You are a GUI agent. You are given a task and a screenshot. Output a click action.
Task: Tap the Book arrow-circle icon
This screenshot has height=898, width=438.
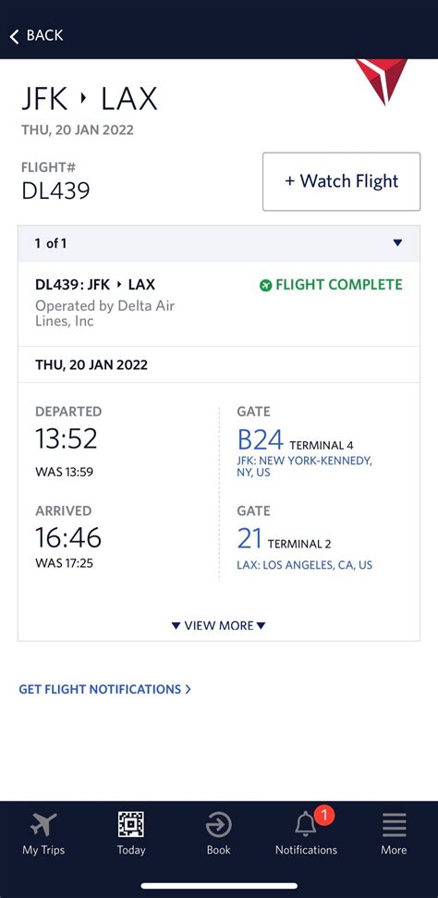219,825
